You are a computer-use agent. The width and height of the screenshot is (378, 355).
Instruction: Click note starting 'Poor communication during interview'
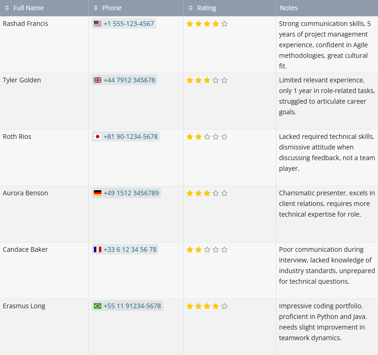click(327, 265)
